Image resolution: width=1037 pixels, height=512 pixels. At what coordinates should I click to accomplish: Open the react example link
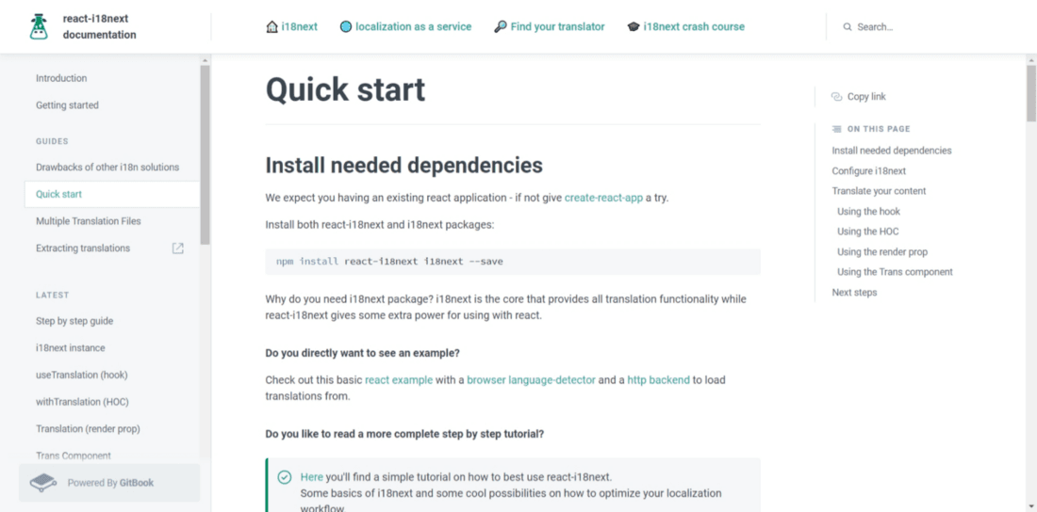[399, 380]
